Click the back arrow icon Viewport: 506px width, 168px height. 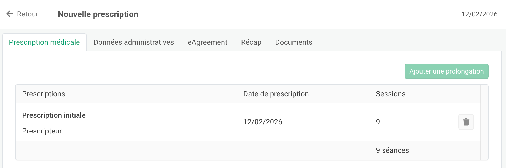(x=10, y=14)
